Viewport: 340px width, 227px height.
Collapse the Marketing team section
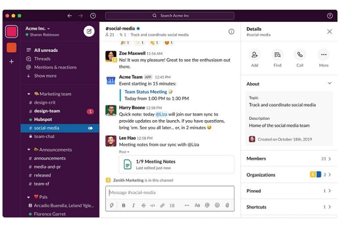[29, 94]
